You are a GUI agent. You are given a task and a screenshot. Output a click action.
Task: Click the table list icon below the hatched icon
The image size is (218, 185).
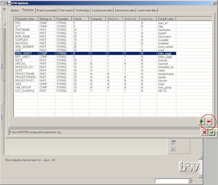[173, 150]
